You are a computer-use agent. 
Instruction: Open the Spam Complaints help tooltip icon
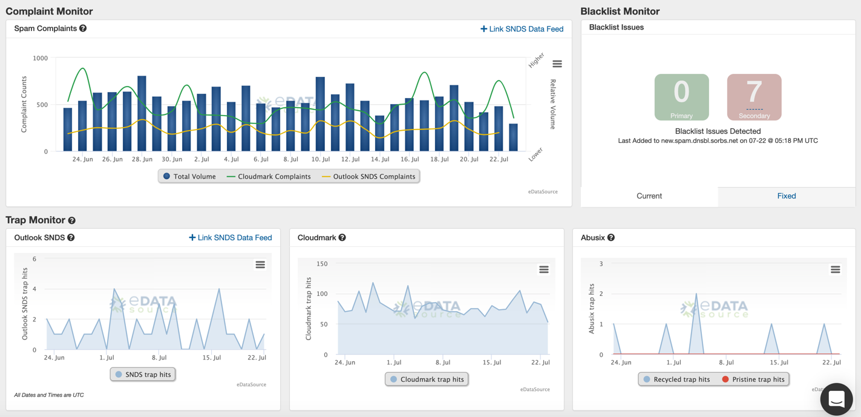[x=83, y=28]
